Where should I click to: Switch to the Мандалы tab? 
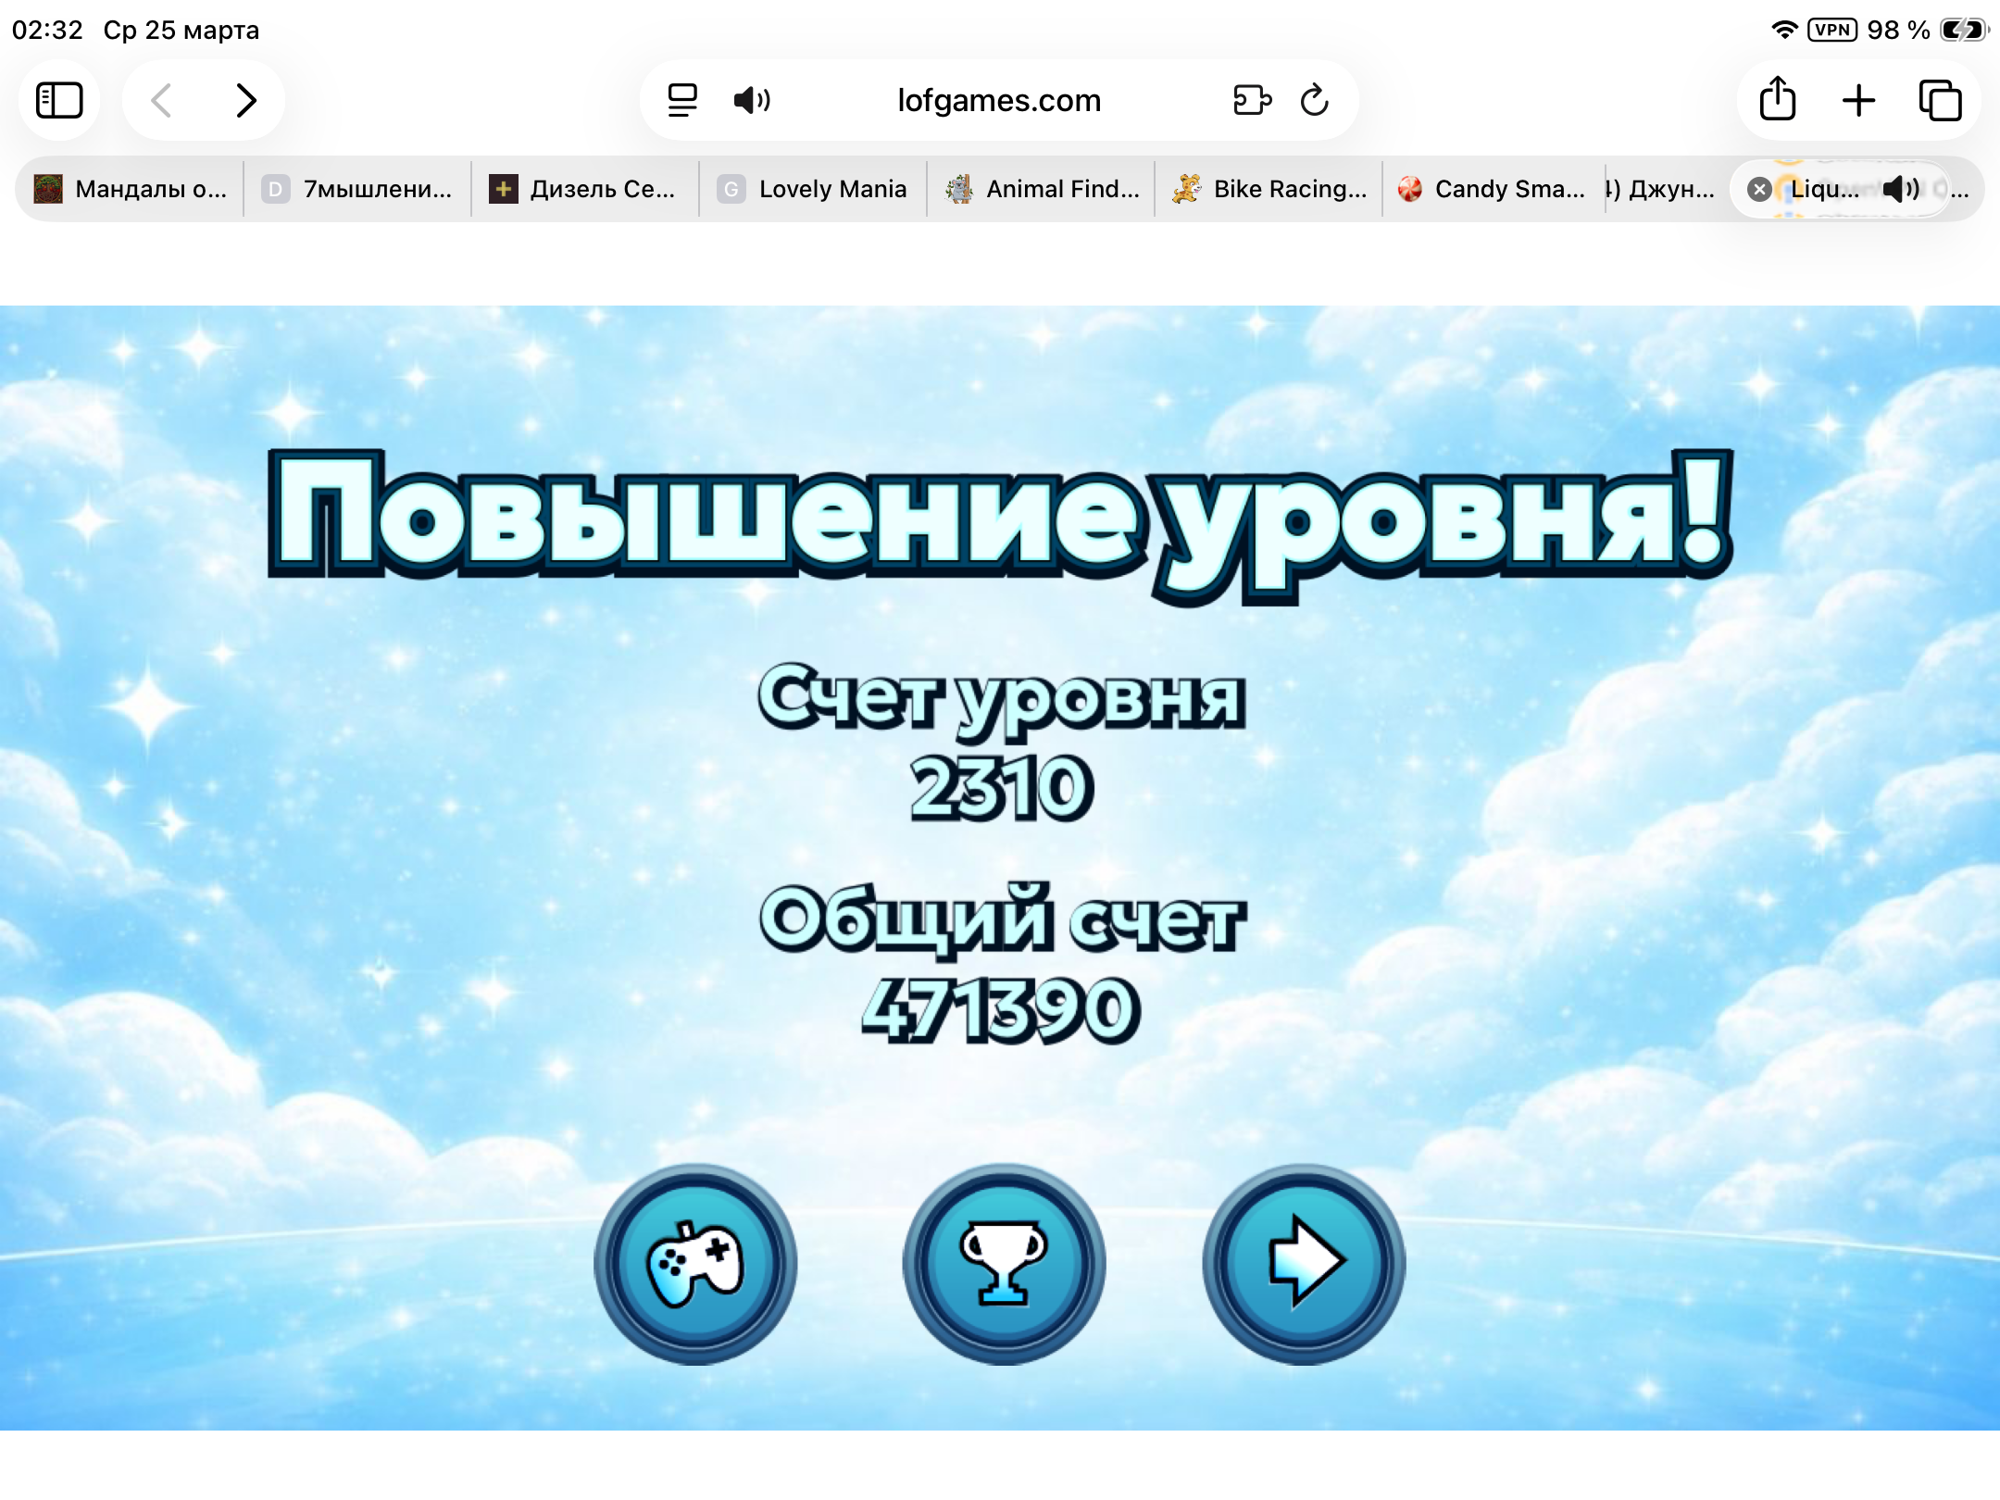click(131, 189)
